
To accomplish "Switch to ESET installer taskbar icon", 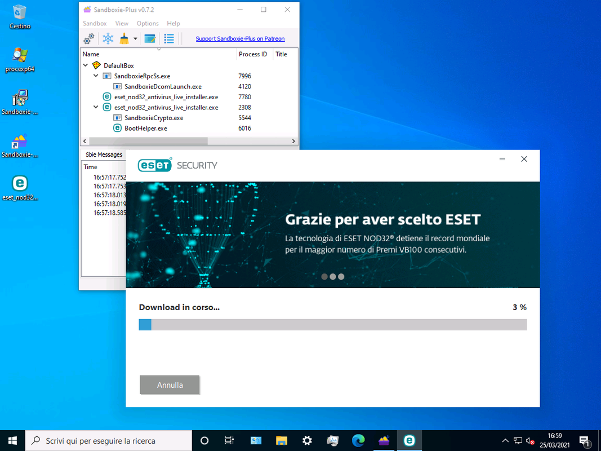I will coord(409,441).
